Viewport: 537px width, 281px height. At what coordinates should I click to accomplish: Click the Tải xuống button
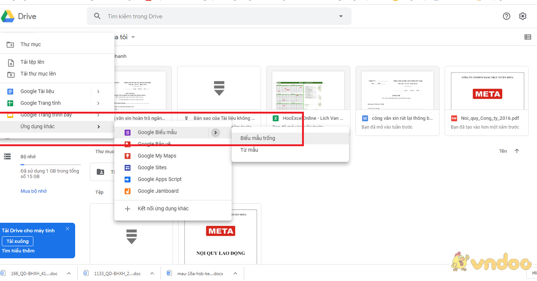click(x=17, y=241)
